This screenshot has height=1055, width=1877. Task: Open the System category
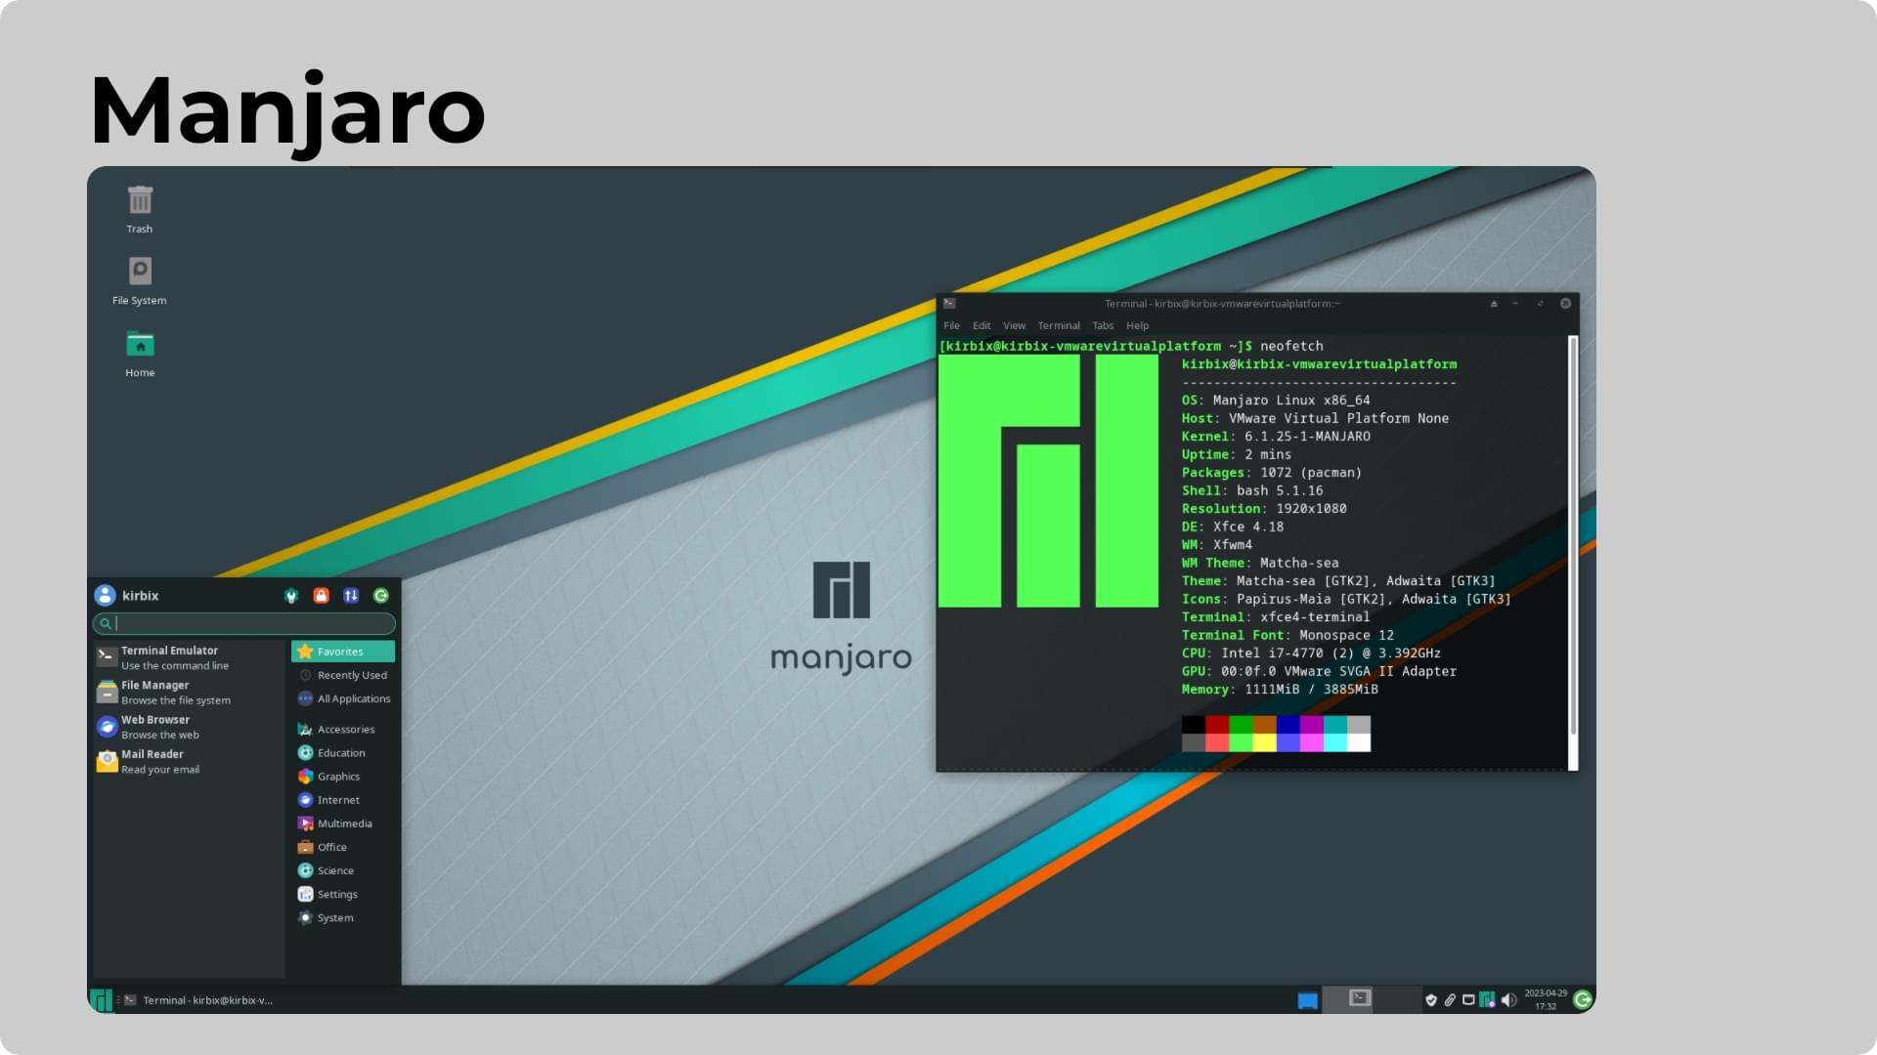343,917
